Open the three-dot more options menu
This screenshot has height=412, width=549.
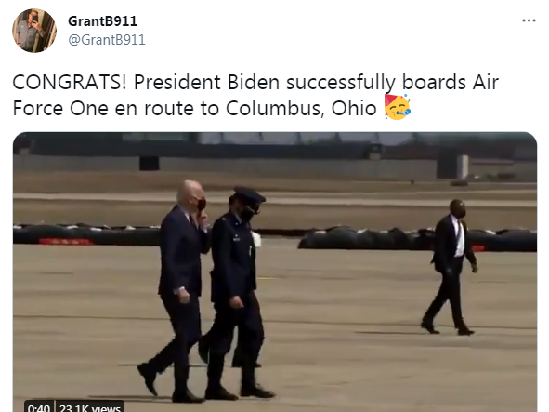tap(529, 20)
